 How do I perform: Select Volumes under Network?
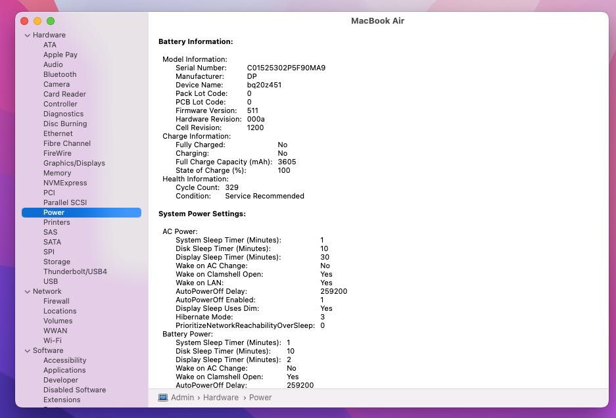[58, 321]
